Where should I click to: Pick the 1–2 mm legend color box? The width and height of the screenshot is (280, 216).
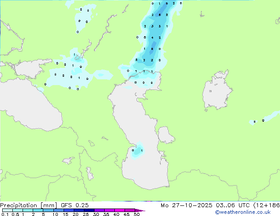point(28,210)
